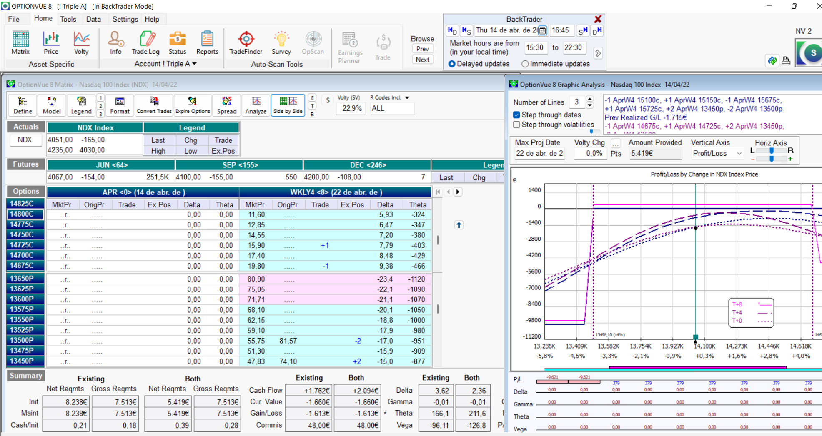Open the Survey tool

point(281,42)
